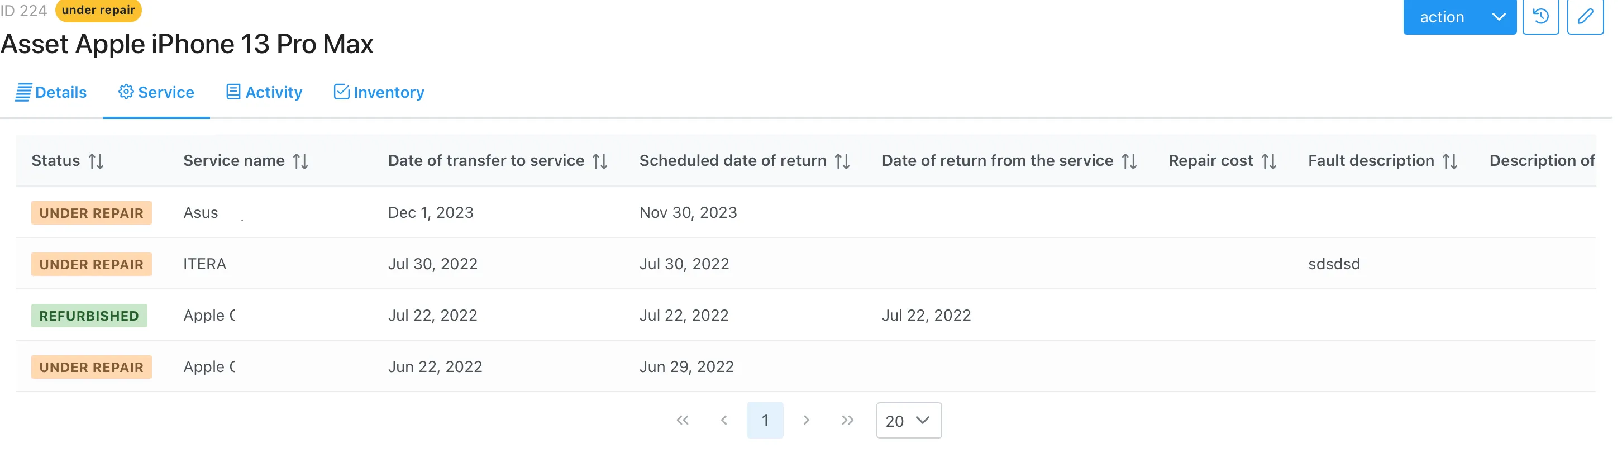Select the Service tab
Image resolution: width=1622 pixels, height=467 pixels.
(157, 93)
